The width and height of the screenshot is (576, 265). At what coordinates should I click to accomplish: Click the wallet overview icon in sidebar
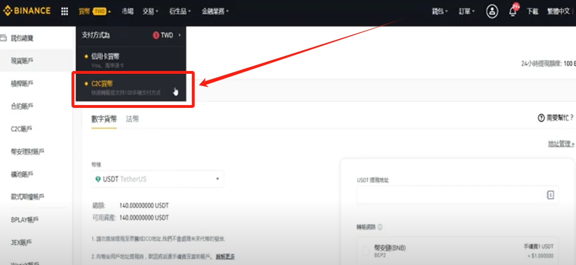pos(4,38)
